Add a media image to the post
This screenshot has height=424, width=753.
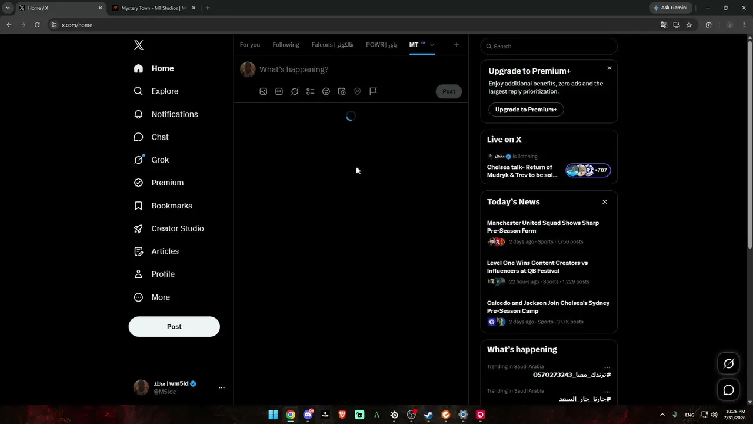[x=264, y=91]
